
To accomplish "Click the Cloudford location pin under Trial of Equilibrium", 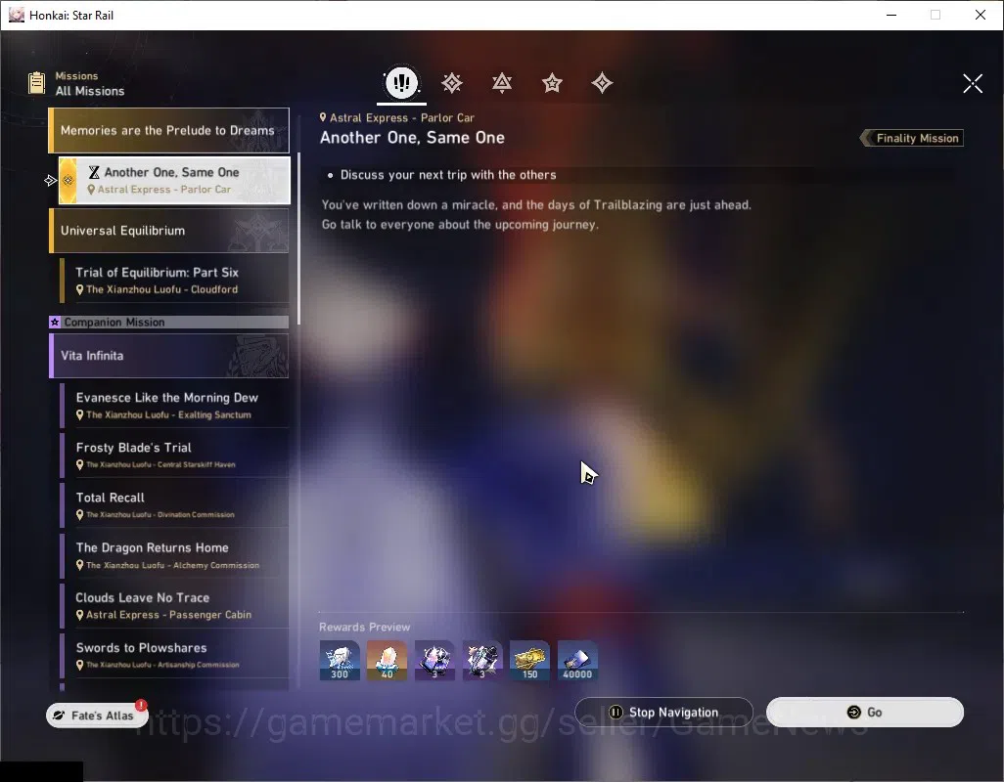I will pyautogui.click(x=80, y=289).
